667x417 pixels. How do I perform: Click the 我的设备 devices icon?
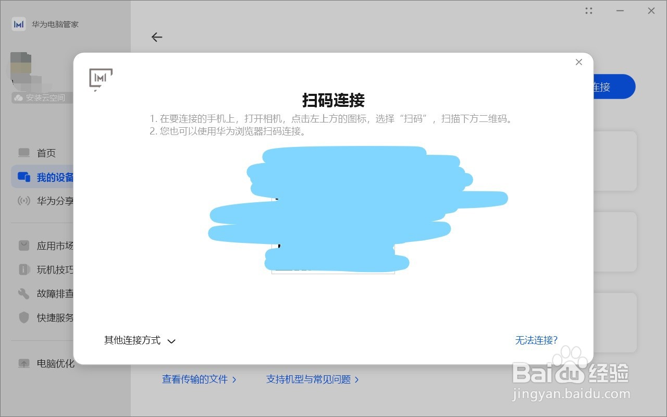(x=24, y=177)
